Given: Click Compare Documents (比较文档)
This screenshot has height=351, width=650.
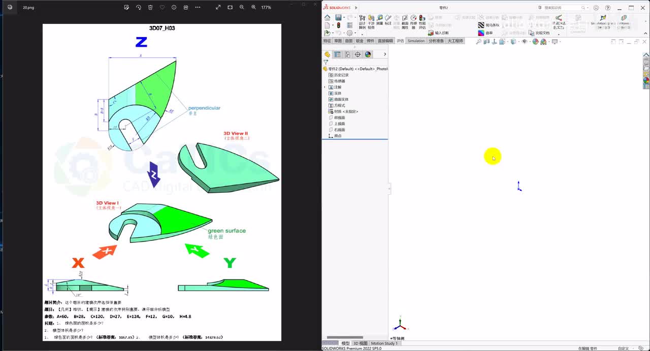Looking at the screenshot, I should point(539,33).
